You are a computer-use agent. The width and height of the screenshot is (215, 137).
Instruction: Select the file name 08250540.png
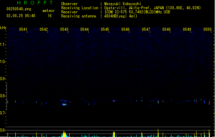(x=19, y=9)
